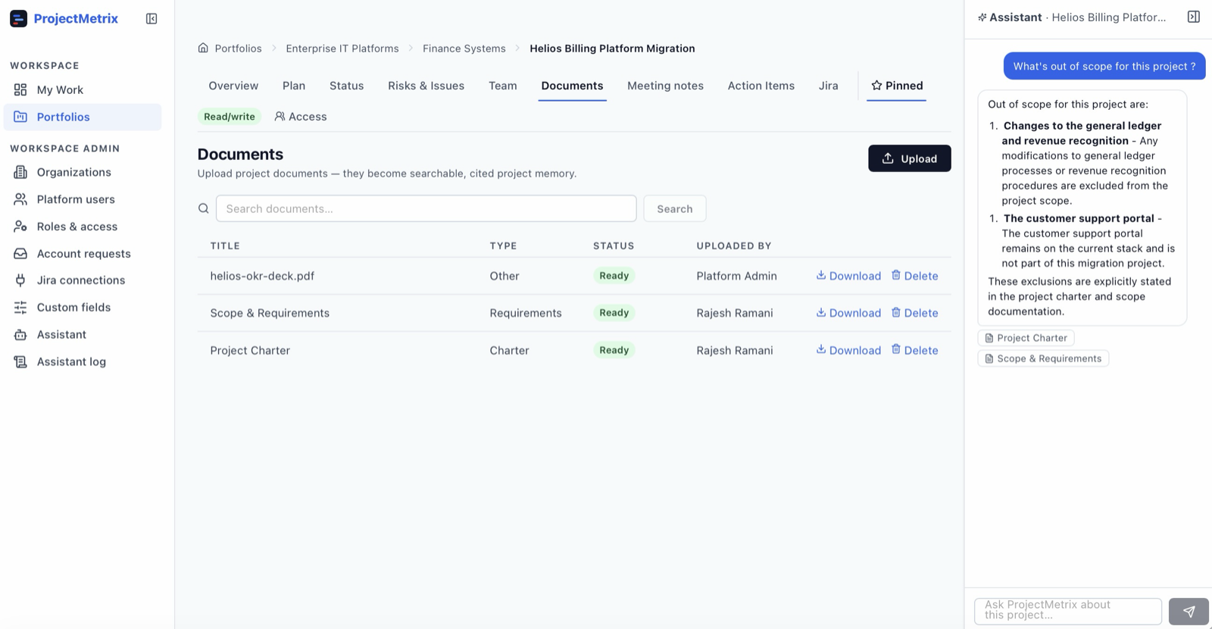Click the home icon in breadcrumb
The height and width of the screenshot is (629, 1212).
203,48
